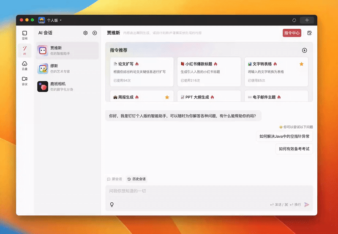This screenshot has width=338, height=234.
Task: Click the refresh icon in title bar
Action: pyautogui.click(x=294, y=20)
